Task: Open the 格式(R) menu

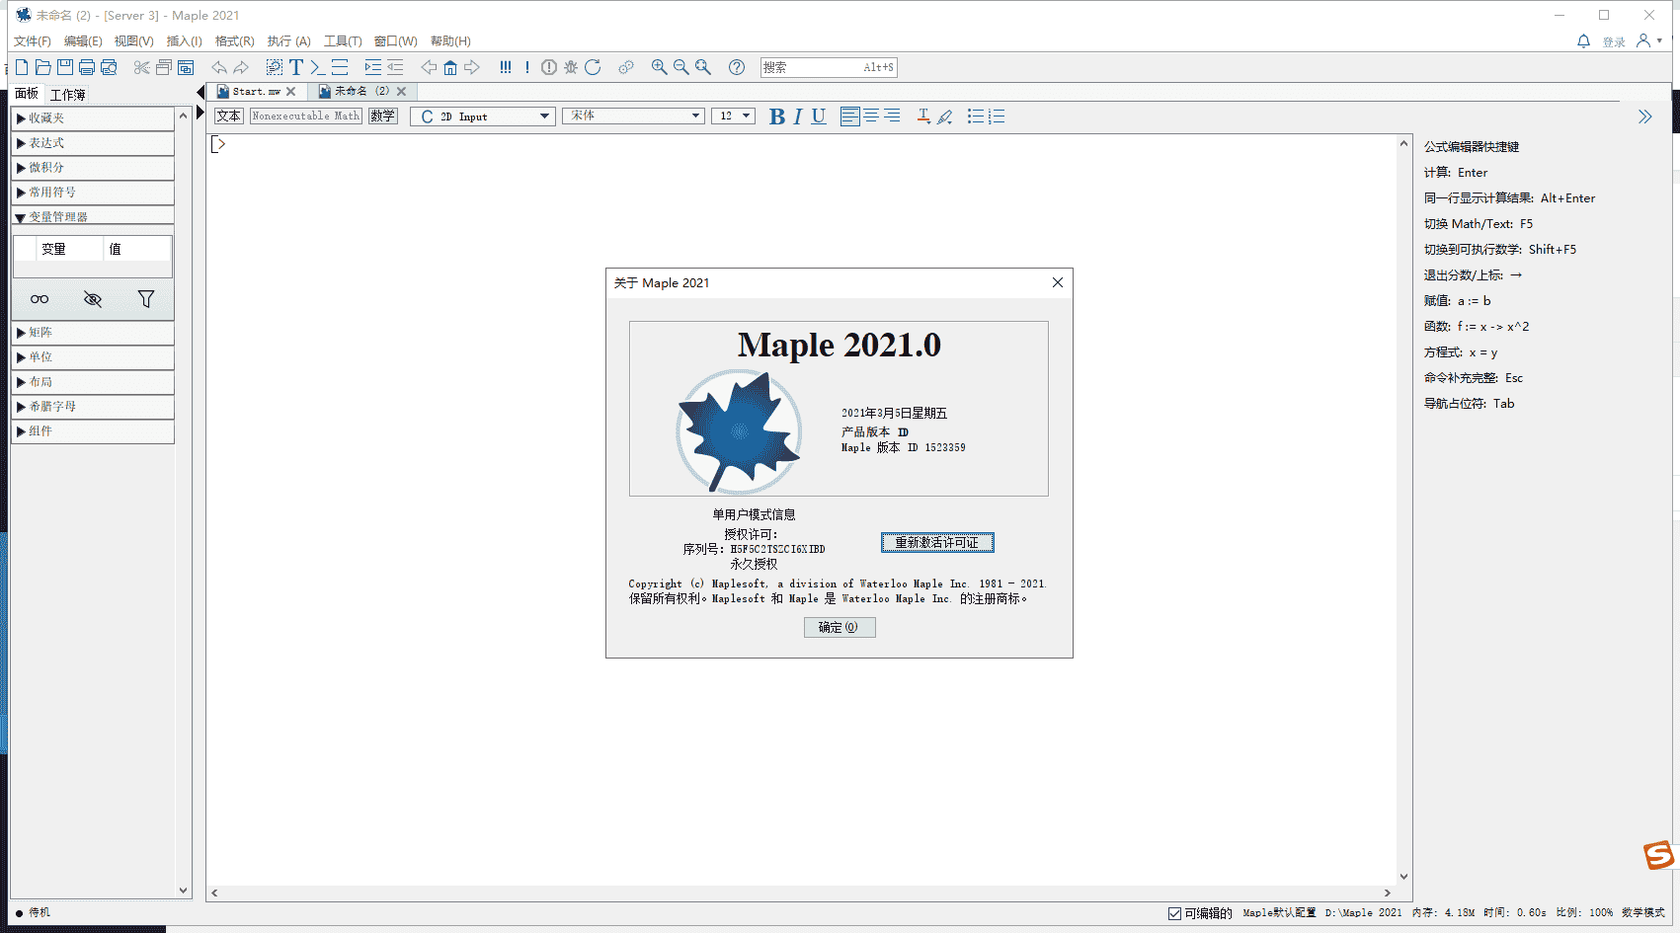Action: tap(234, 41)
